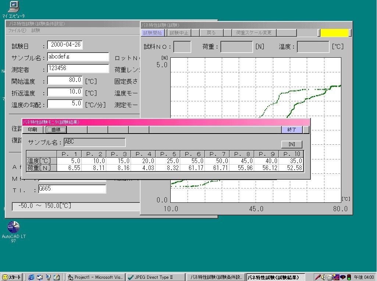The width and height of the screenshot is (377, 281).
Task: Click the T I. field containing G665
Action: [72, 189]
